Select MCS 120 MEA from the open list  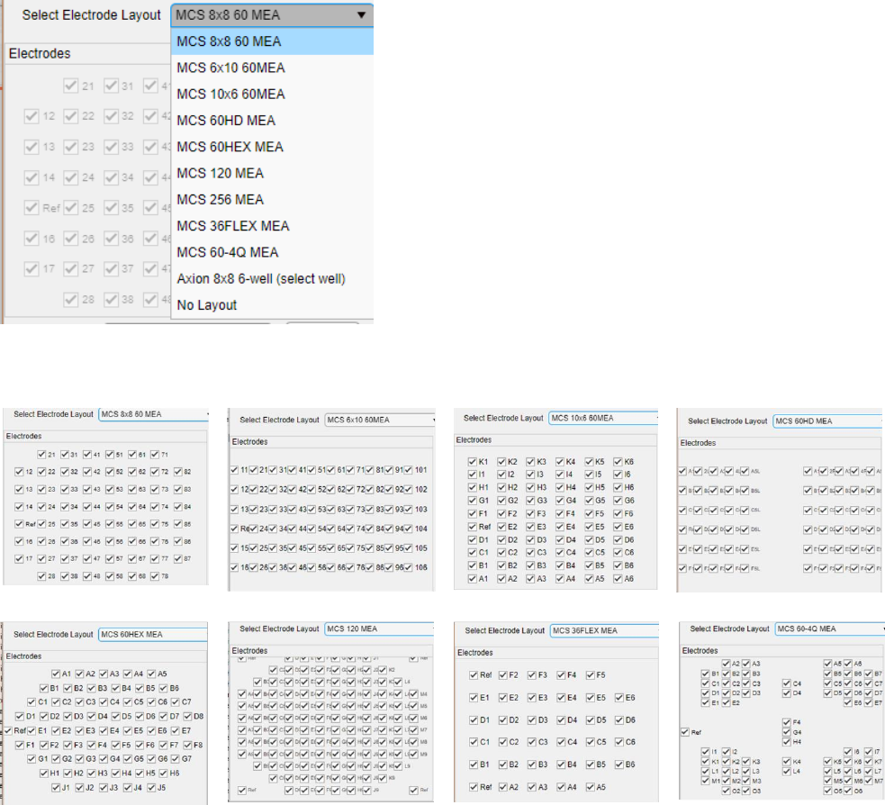tap(272, 173)
